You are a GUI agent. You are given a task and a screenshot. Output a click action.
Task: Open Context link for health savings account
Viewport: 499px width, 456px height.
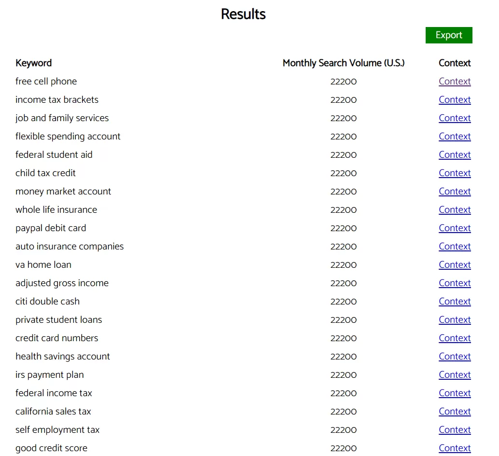tap(455, 357)
